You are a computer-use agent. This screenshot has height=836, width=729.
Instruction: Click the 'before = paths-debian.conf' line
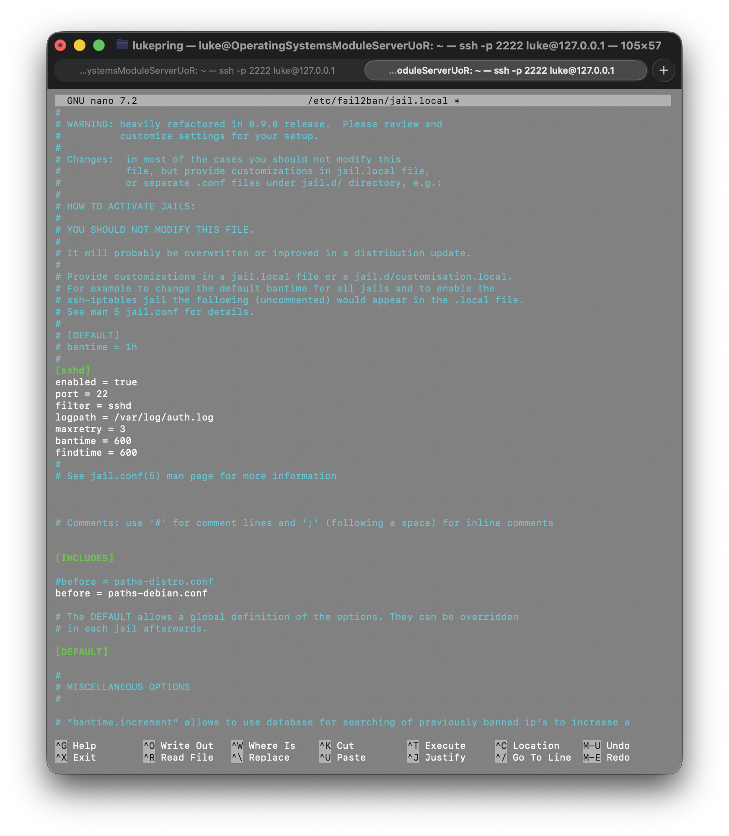click(x=132, y=593)
